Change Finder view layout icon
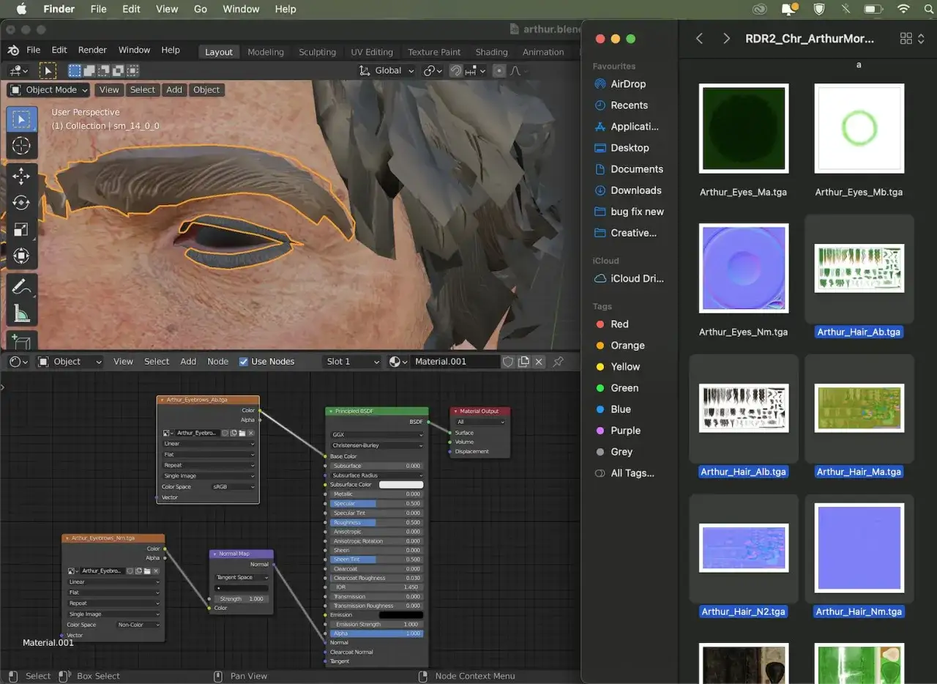The width and height of the screenshot is (937, 684). click(911, 38)
